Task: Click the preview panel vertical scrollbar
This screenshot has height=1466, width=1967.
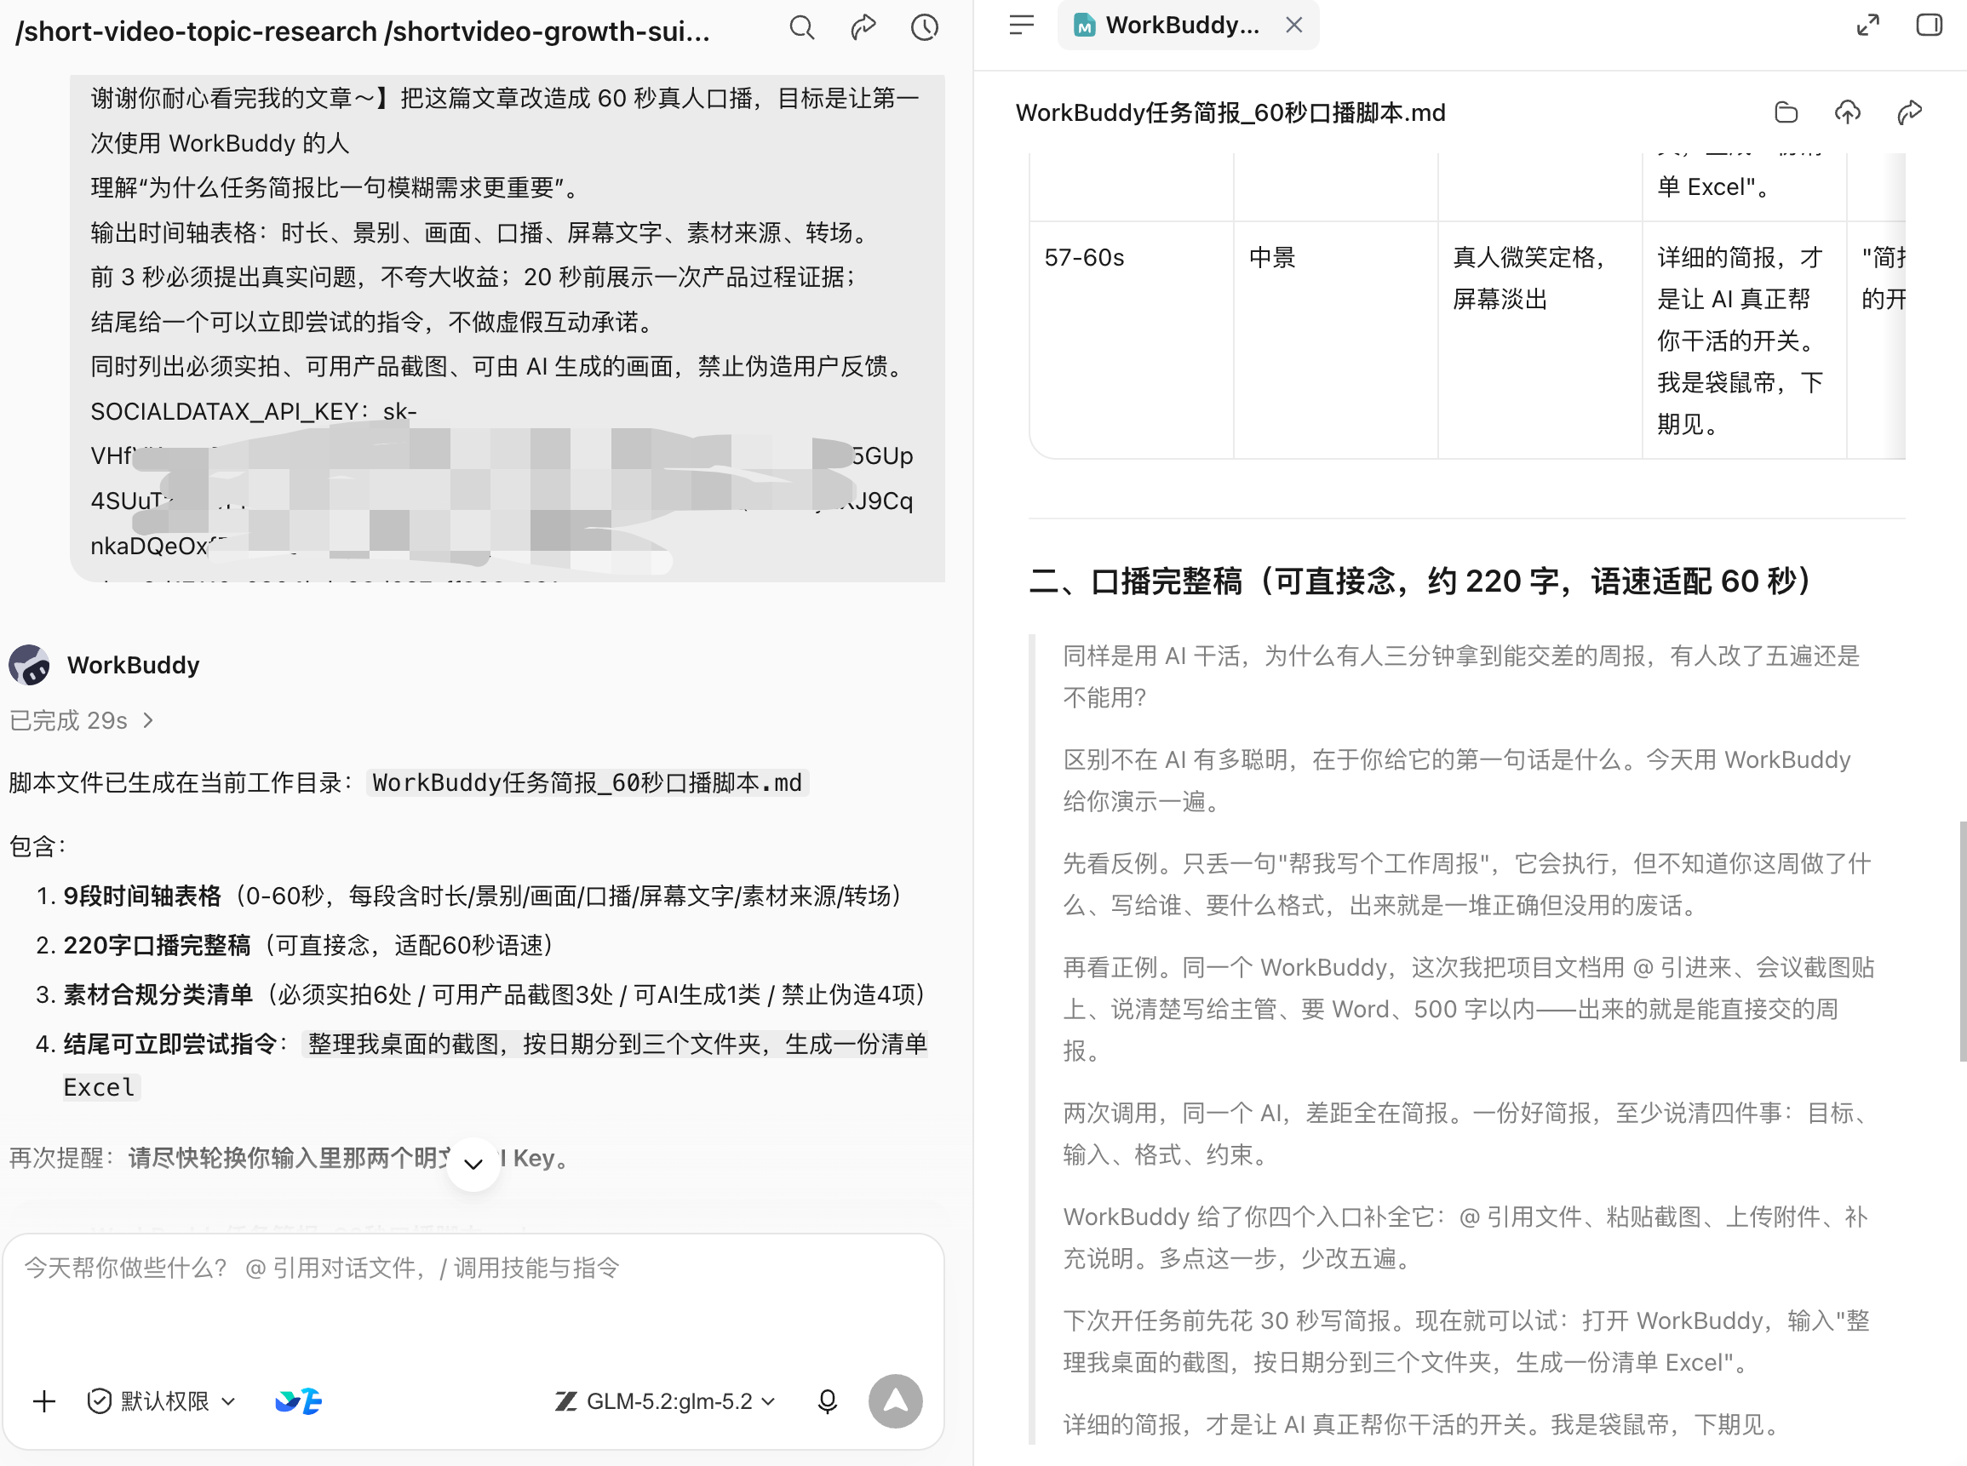Action: (1962, 941)
